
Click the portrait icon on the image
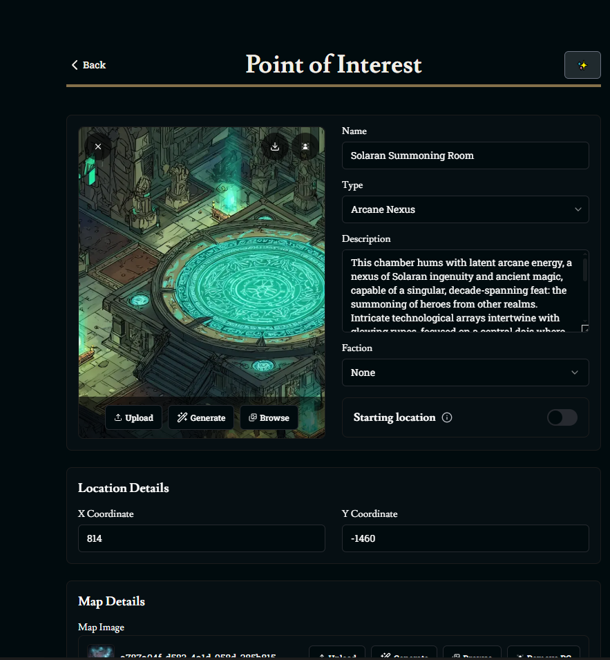coord(305,147)
